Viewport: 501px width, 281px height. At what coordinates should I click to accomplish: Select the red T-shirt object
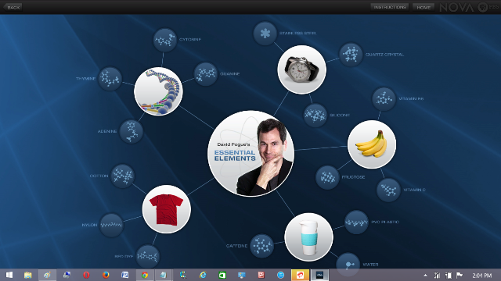tap(167, 209)
